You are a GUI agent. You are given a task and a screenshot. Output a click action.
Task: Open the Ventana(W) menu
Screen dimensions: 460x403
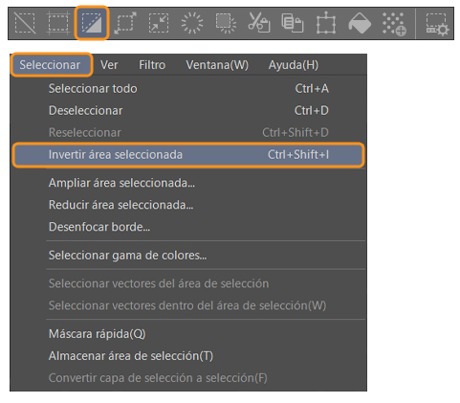tap(217, 65)
